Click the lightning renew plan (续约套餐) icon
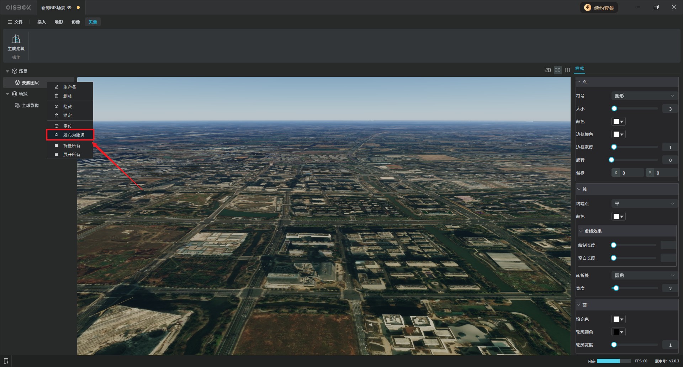683x367 pixels. coord(588,7)
